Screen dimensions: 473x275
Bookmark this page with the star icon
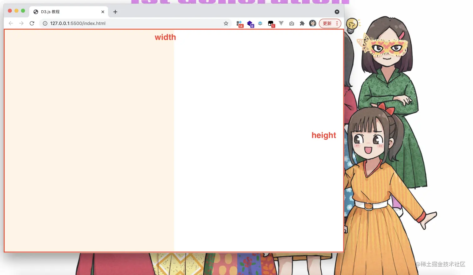[226, 23]
